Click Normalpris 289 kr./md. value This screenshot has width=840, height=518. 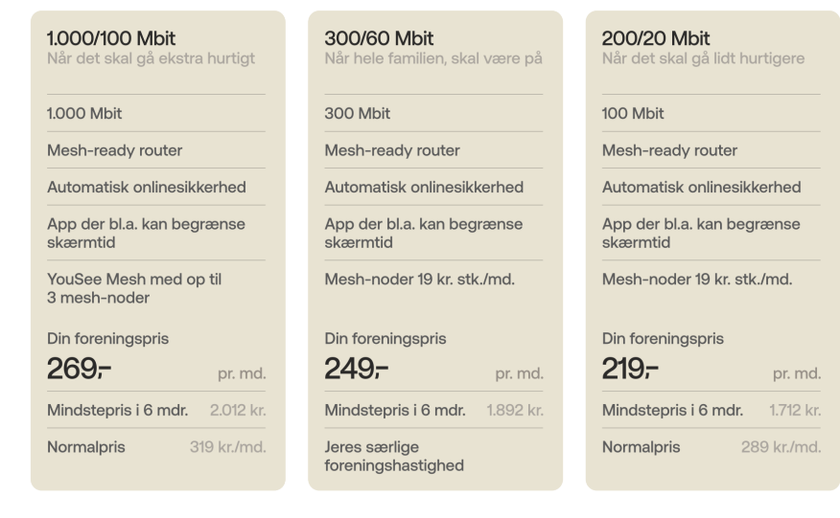(782, 447)
